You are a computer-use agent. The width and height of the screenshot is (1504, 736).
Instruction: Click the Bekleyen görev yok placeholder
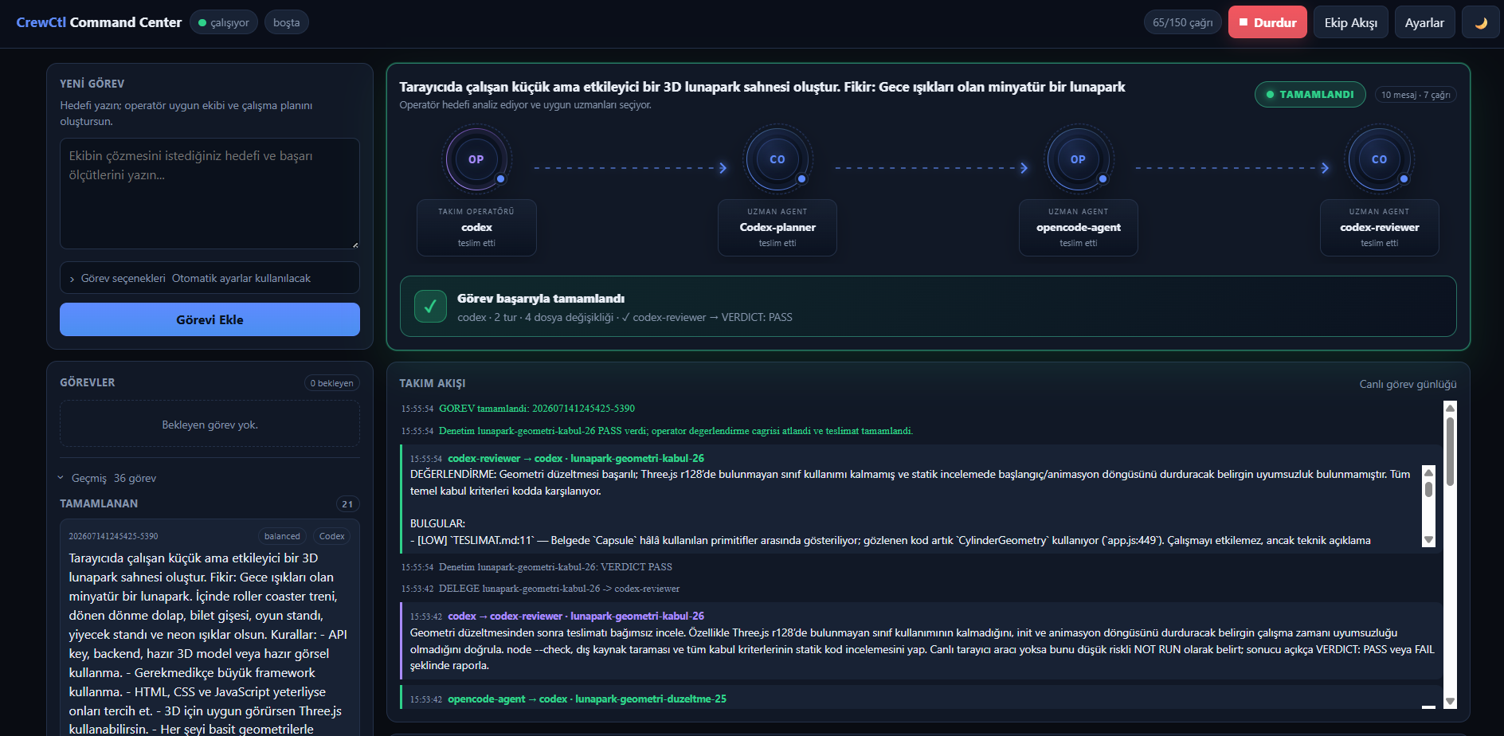click(x=210, y=425)
